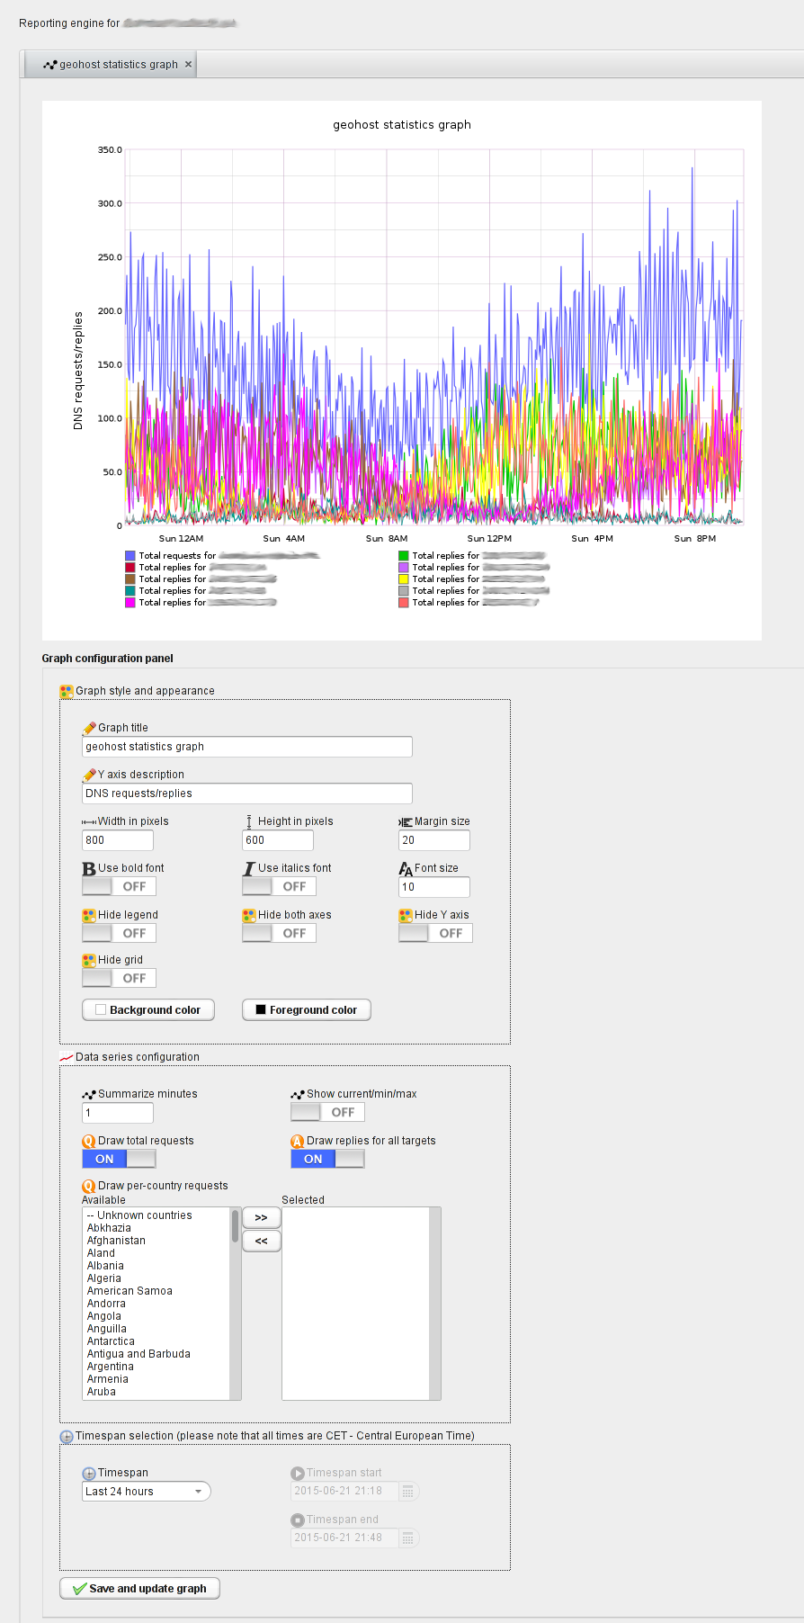
Task: Click the Timespan end stop icon
Action: 298,1520
